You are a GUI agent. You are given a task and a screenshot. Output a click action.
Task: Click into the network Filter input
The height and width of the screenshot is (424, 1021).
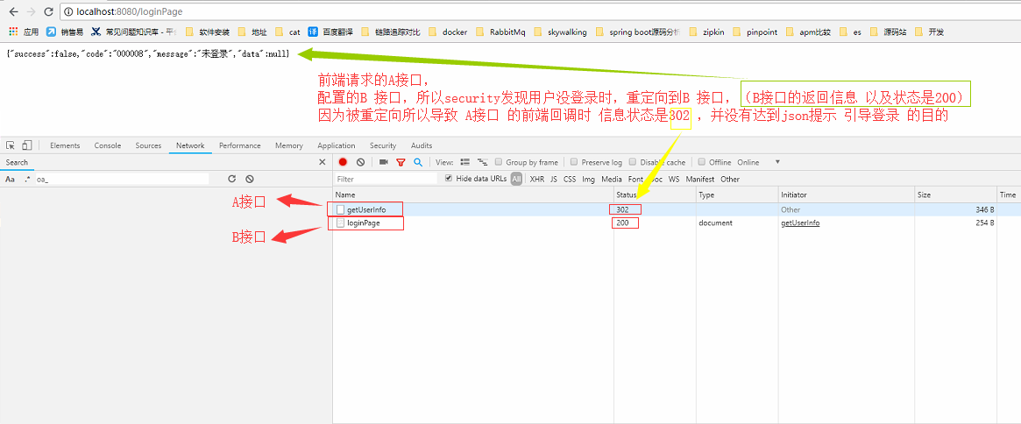tap(386, 179)
